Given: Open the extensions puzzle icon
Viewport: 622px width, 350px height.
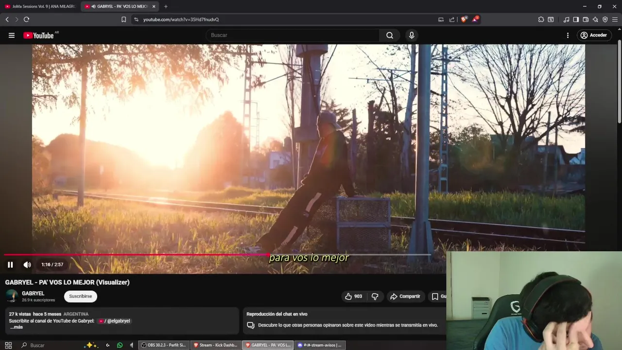Looking at the screenshot, I should click(541, 19).
